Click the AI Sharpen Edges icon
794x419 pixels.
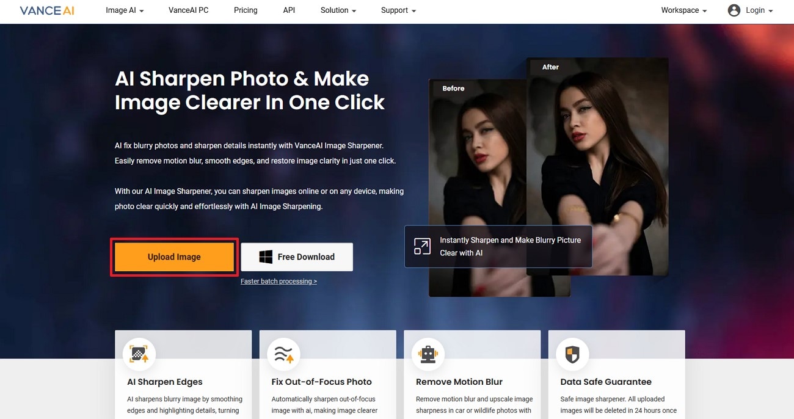point(139,354)
